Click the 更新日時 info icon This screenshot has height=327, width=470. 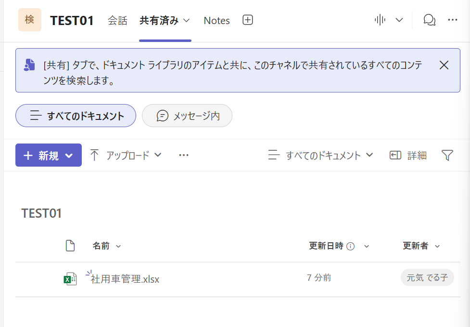click(350, 247)
